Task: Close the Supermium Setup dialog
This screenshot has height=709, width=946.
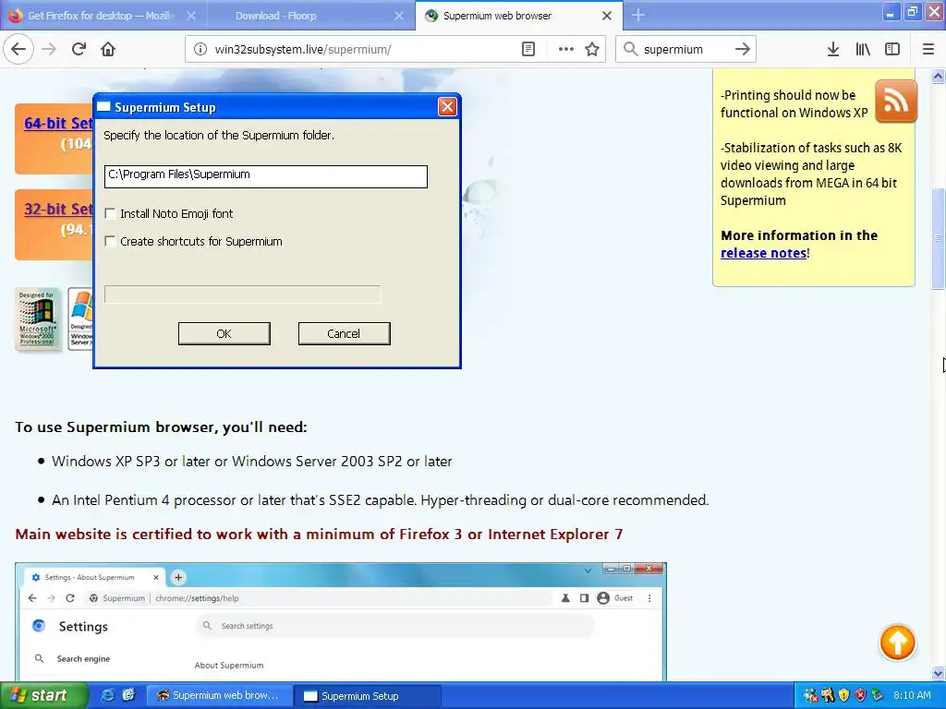Action: point(447,107)
